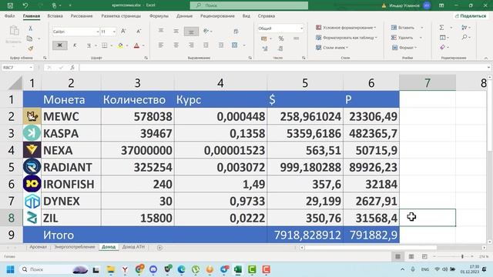Open the 'Условное форматирование' menu

[x=346, y=28]
